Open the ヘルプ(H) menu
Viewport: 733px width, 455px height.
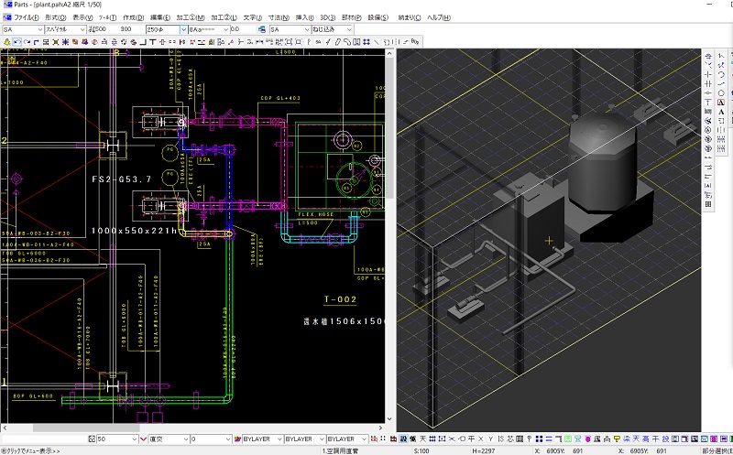439,17
